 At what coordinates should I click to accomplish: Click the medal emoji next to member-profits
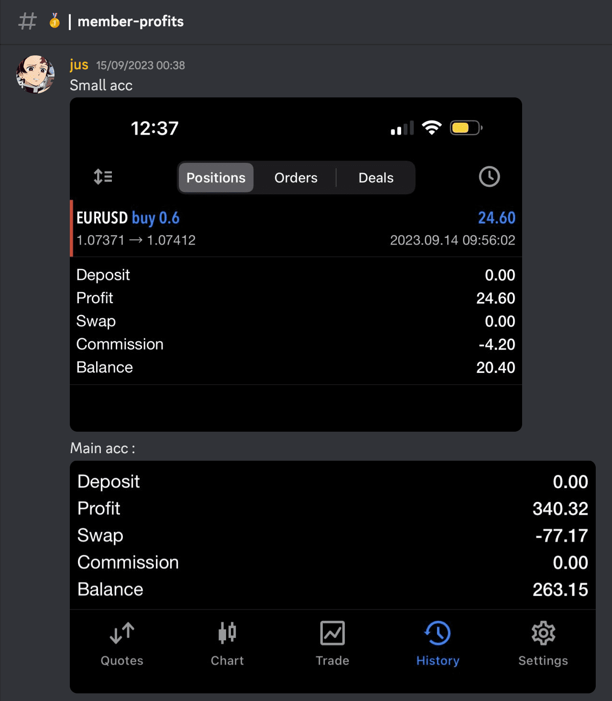click(54, 21)
